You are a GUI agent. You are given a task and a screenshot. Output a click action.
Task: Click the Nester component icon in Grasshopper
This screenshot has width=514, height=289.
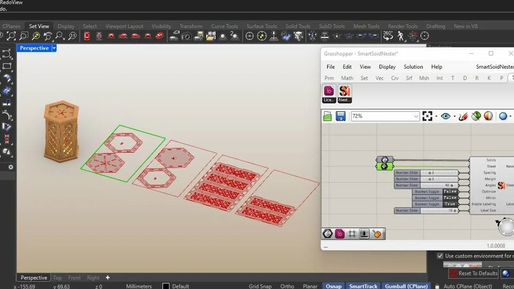344,93
